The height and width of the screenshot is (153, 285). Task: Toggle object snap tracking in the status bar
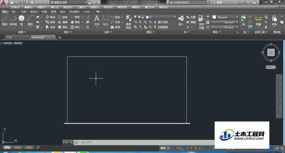pos(204,148)
